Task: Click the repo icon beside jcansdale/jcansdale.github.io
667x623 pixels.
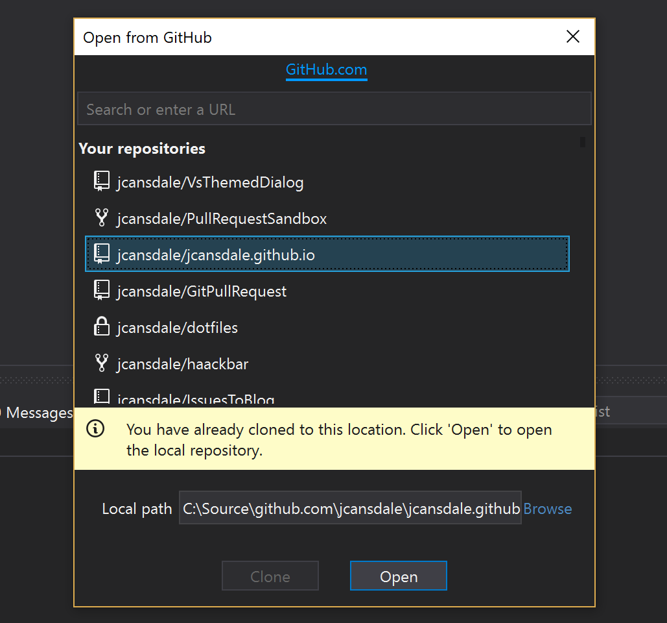Action: click(x=101, y=254)
